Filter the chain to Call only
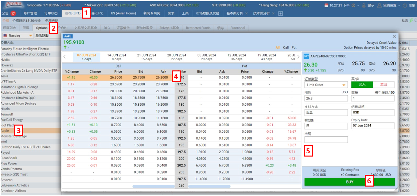Viewport: 417px width, 196px height. [286, 48]
